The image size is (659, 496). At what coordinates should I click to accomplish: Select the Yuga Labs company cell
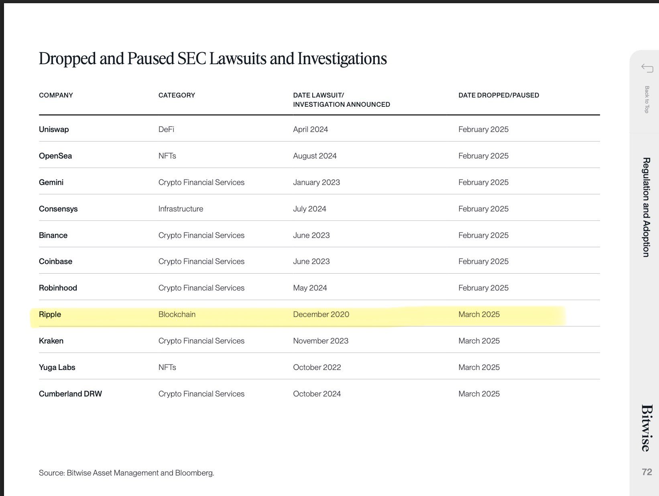coord(57,367)
